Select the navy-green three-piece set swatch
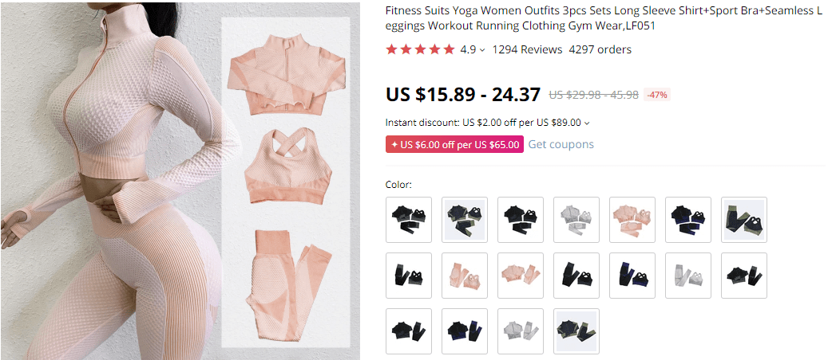Viewport: 828px width, 360px height. click(x=464, y=220)
